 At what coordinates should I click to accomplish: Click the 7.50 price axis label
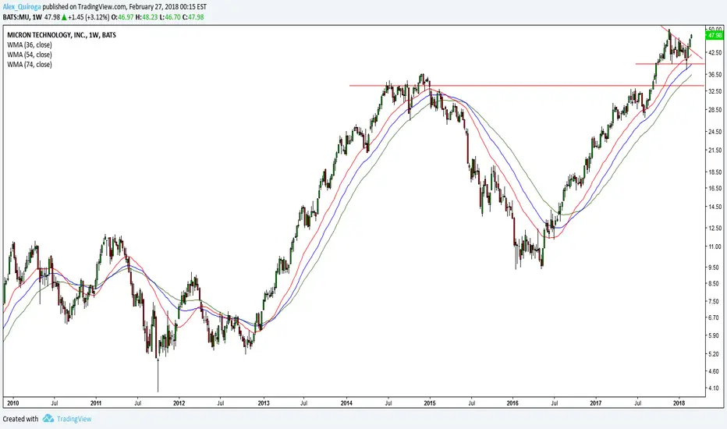(x=715, y=301)
